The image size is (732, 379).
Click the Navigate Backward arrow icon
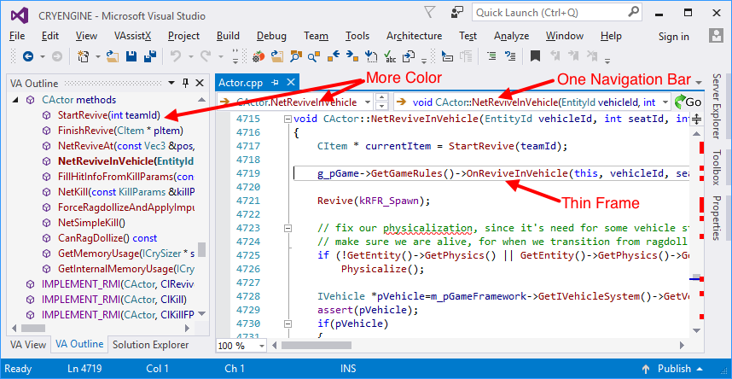28,56
